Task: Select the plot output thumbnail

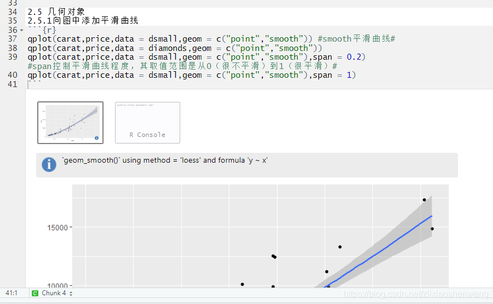Action: click(x=71, y=123)
